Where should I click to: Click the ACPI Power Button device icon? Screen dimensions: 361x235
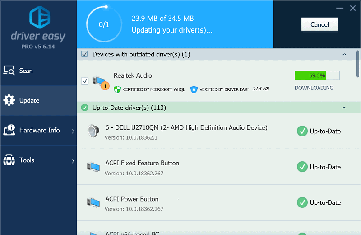pyautogui.click(x=93, y=202)
